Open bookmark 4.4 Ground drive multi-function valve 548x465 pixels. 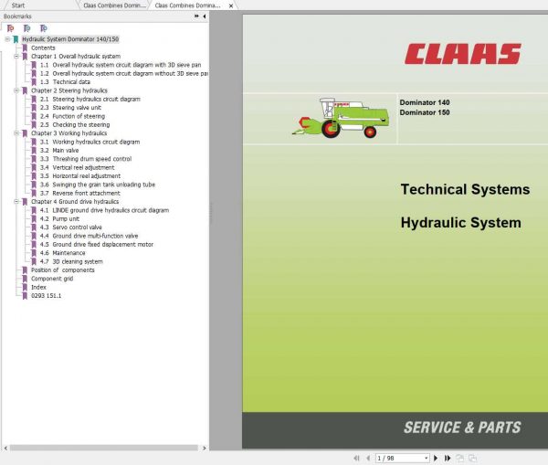point(90,236)
